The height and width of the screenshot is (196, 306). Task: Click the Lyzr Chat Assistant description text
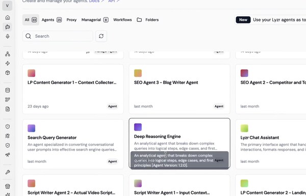click(273, 147)
